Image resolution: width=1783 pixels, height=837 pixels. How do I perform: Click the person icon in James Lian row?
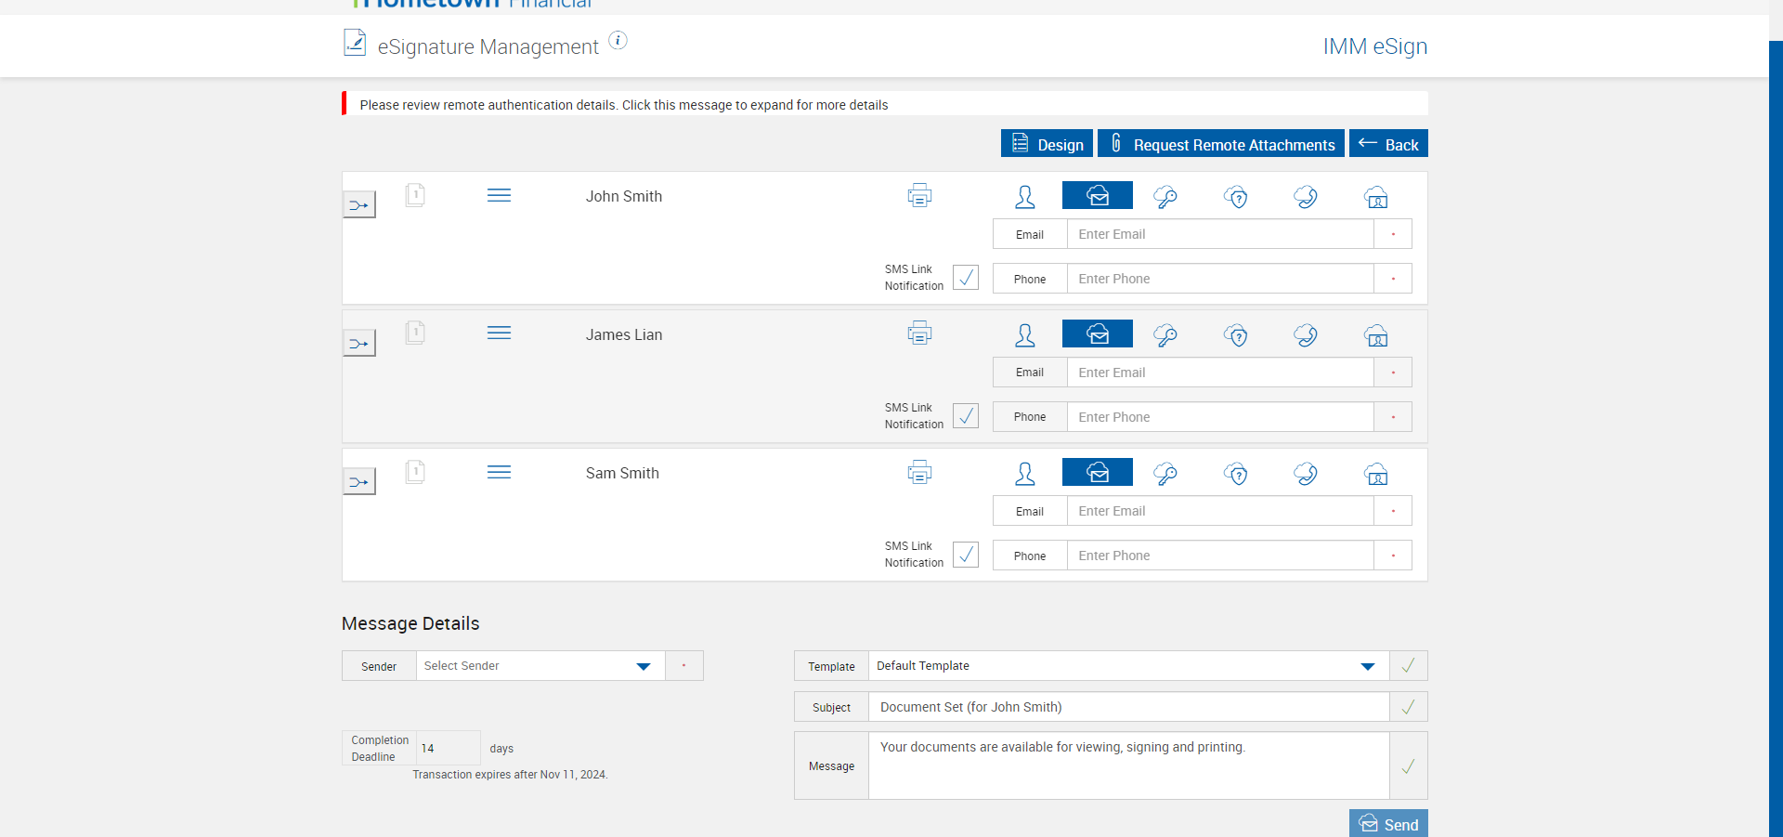click(x=1025, y=334)
